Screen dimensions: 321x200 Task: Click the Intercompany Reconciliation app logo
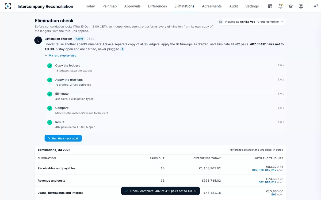(8, 6)
